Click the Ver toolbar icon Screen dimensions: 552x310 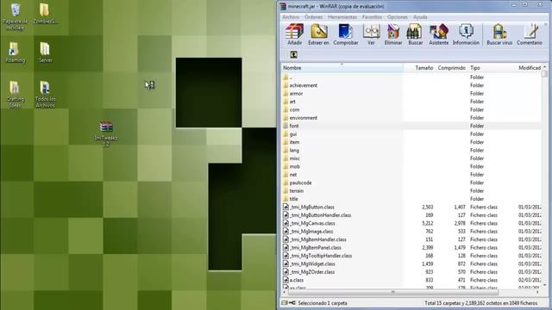371,34
